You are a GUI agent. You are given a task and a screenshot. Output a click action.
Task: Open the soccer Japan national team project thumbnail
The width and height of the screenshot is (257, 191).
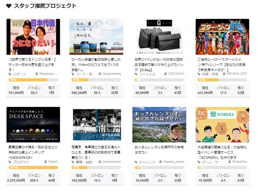click(x=33, y=37)
